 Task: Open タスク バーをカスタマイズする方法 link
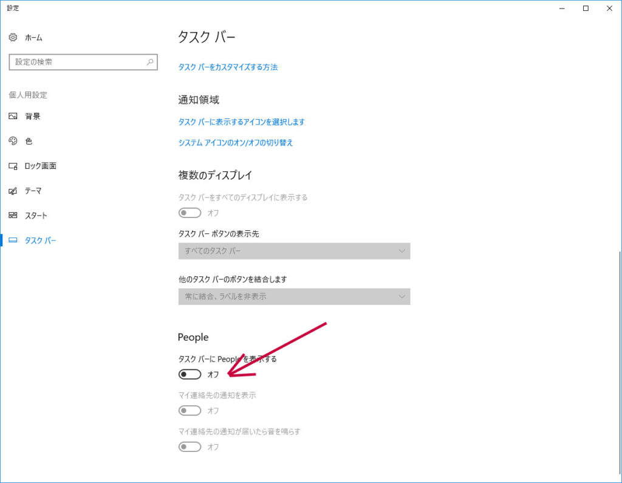(228, 67)
